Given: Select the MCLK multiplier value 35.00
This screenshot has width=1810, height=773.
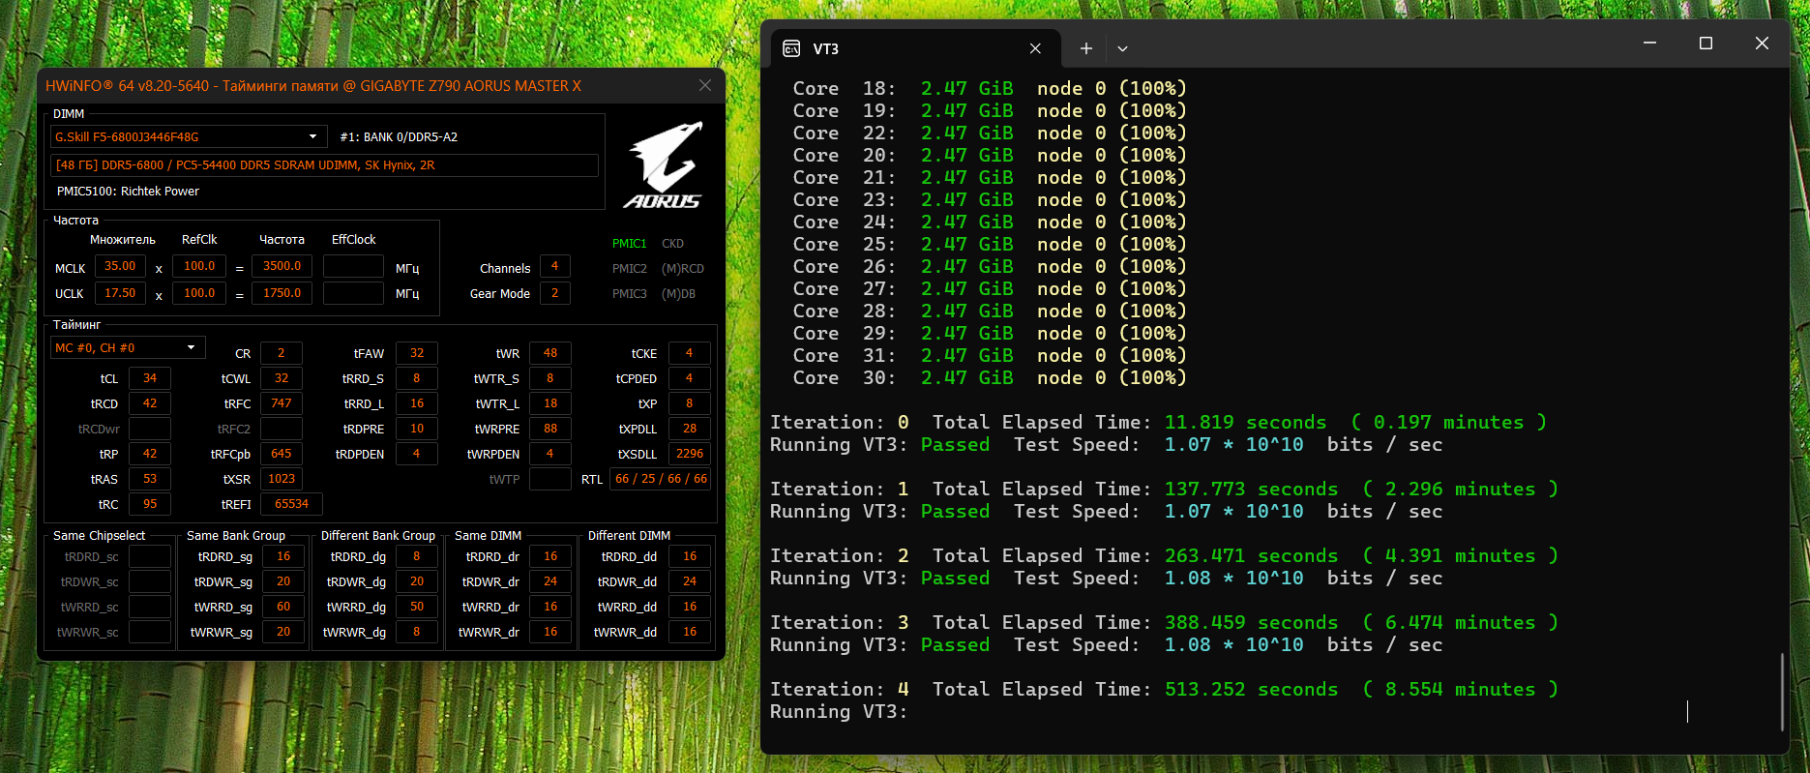Looking at the screenshot, I should click(120, 266).
